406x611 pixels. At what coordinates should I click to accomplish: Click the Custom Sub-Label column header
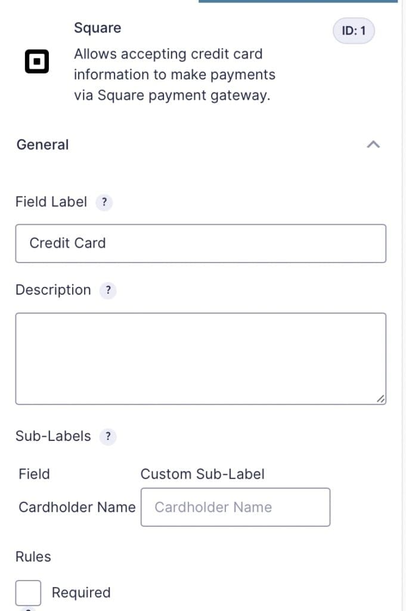[x=203, y=474]
